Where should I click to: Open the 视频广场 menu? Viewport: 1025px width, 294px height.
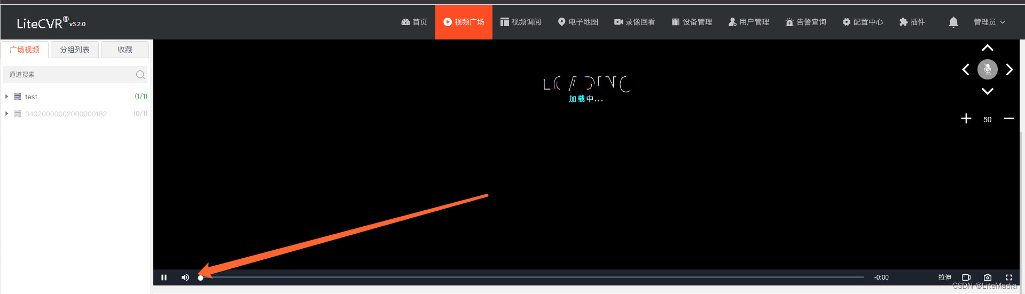(x=464, y=22)
